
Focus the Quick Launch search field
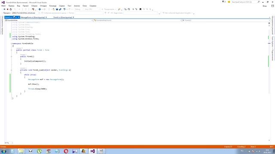click(244, 2)
